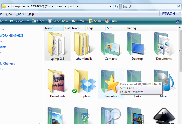Sort by the Name column header
The image size is (182, 124).
[54, 28]
